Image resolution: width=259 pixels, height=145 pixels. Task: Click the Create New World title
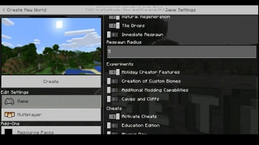coord(27,10)
